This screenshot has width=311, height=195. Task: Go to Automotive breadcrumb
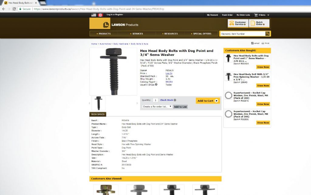[105, 44]
